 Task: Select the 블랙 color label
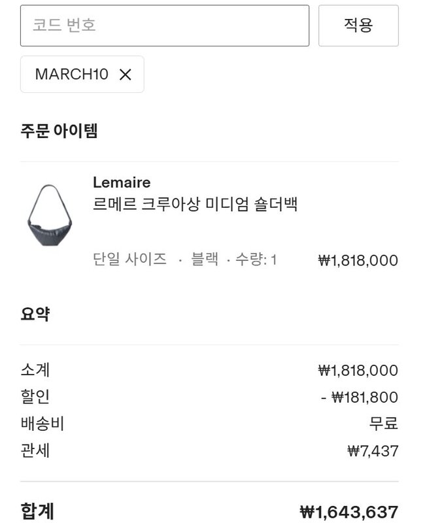[x=204, y=260]
